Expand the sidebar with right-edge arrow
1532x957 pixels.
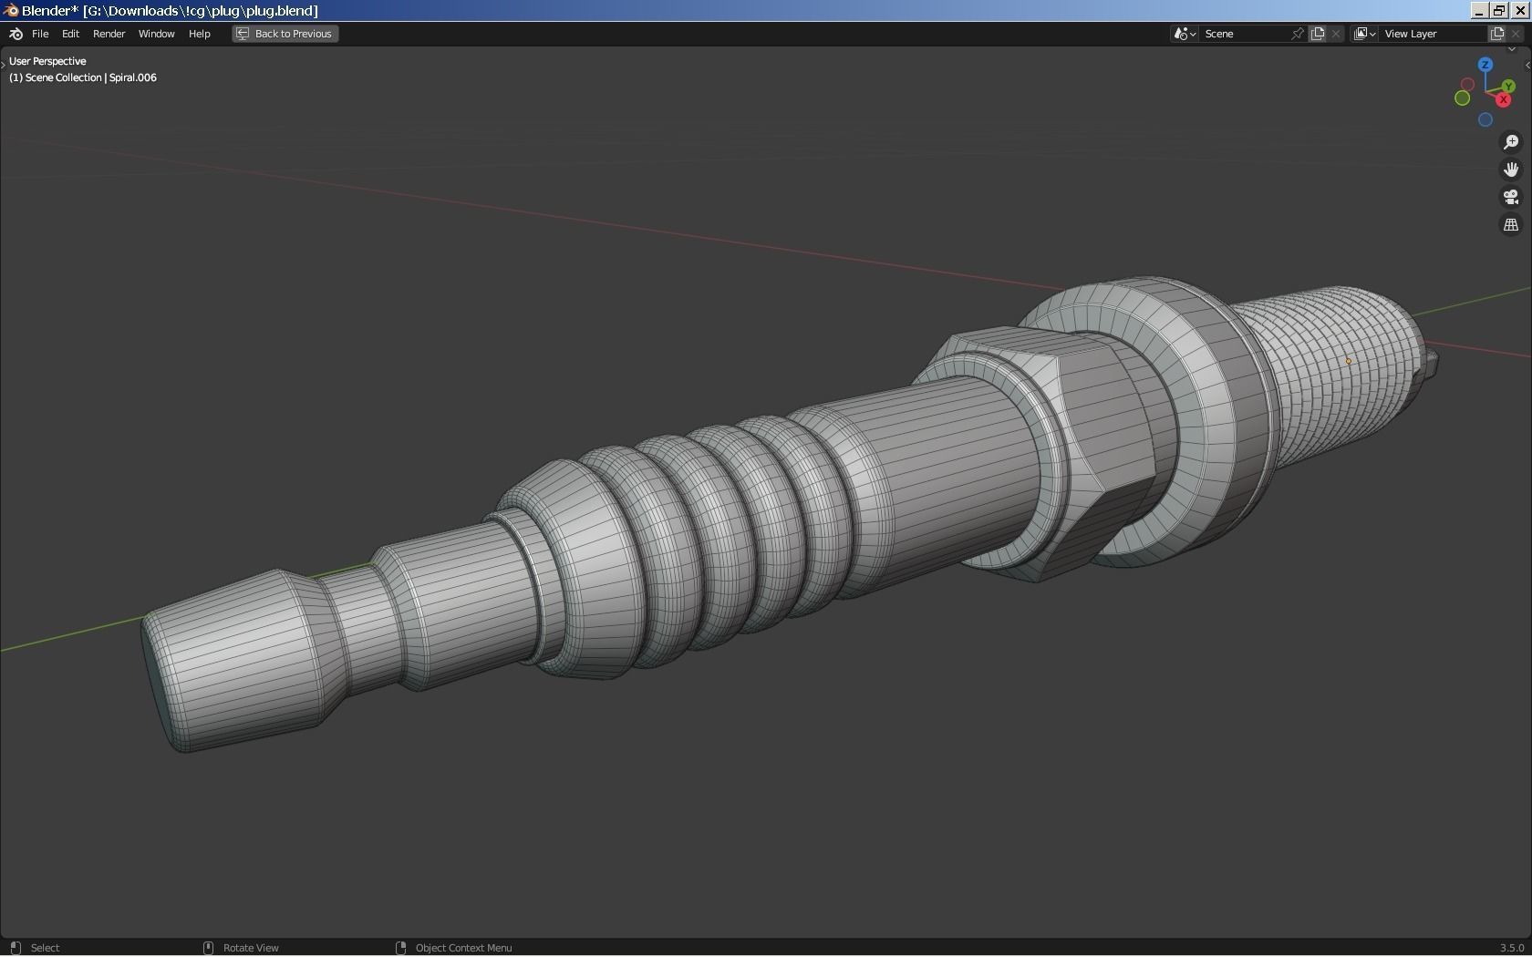point(1527,65)
